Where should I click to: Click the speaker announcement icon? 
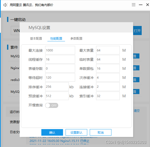click(x=5, y=5)
